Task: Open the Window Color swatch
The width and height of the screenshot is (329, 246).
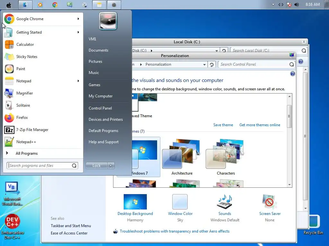Action: tap(180, 202)
